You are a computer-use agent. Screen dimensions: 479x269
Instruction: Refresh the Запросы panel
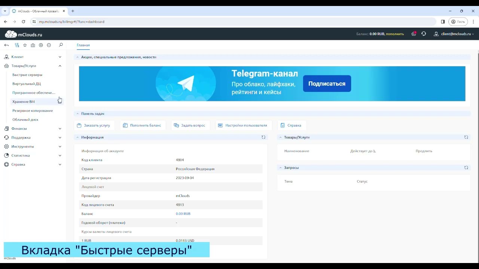pos(466,168)
